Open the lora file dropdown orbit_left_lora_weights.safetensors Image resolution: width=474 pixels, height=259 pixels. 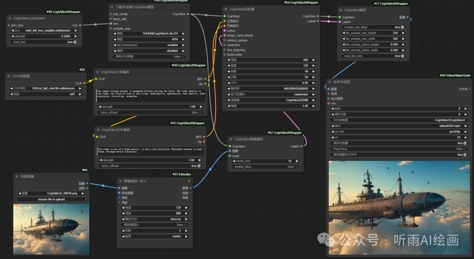click(44, 31)
